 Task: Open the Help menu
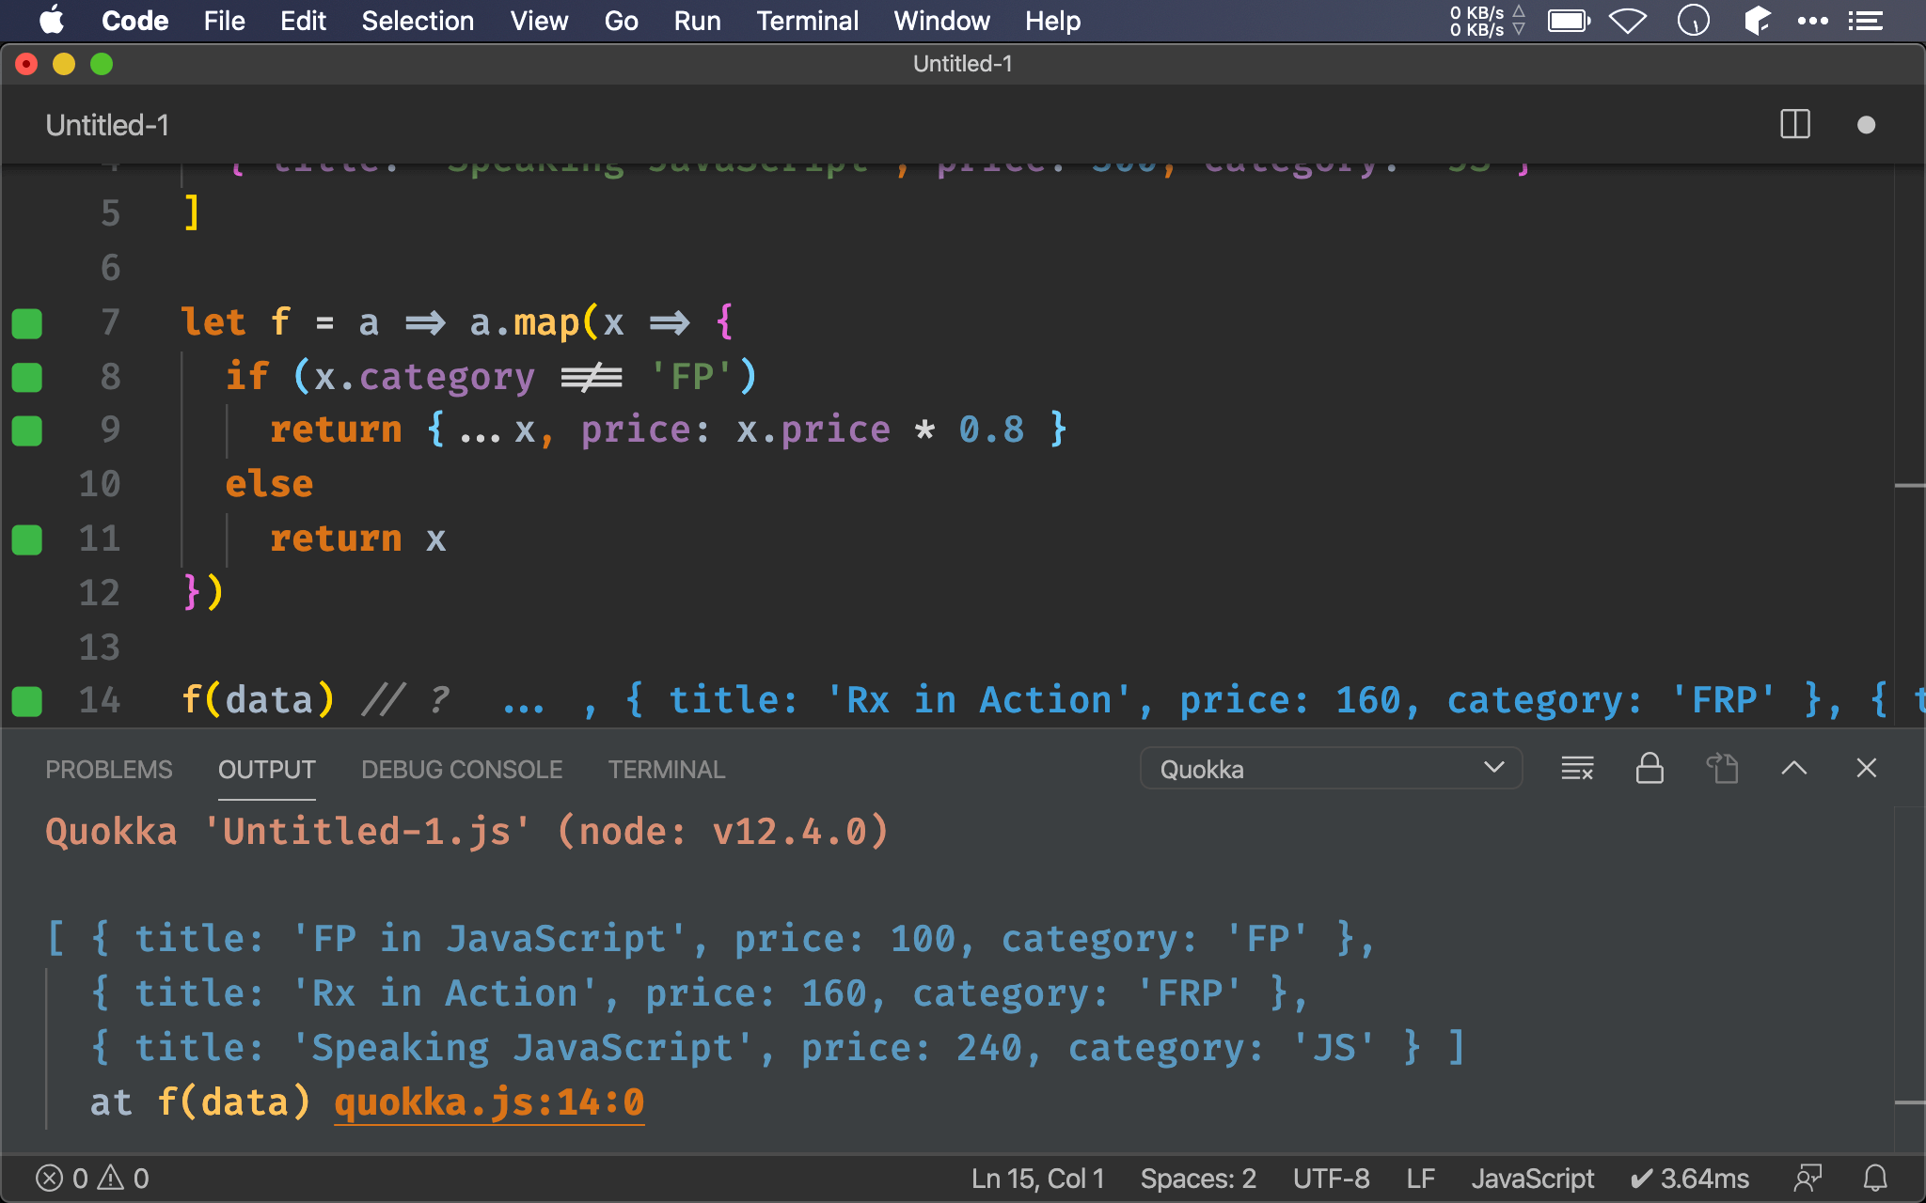pos(1052,21)
